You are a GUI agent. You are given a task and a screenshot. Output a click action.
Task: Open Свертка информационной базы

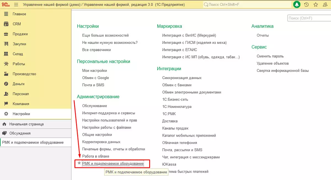[x=283, y=71]
